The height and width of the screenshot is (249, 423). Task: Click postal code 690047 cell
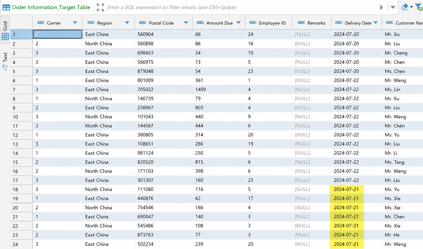(x=164, y=217)
